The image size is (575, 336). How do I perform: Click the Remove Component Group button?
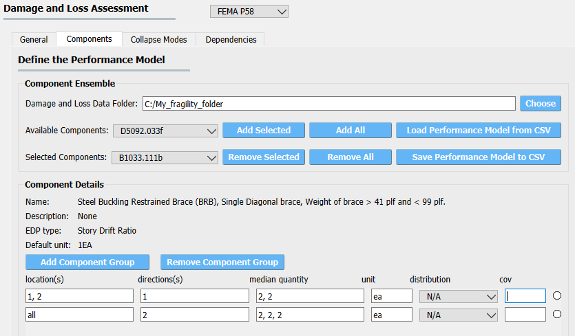[222, 262]
